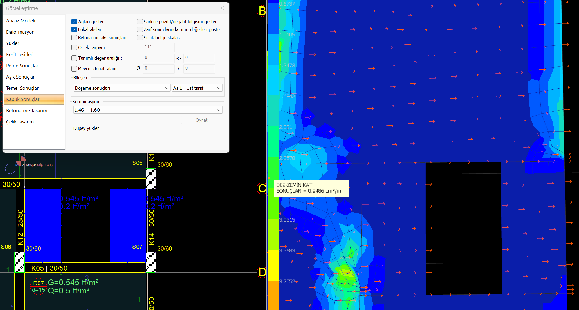Screen dimensions: 579x310
Task: Click the axis bubble labeled C
Action: click(262, 188)
